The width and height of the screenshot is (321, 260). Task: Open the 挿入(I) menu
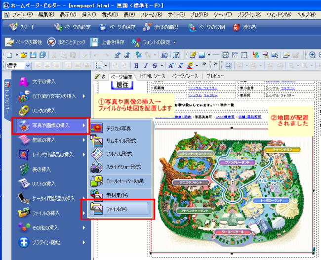89,15
